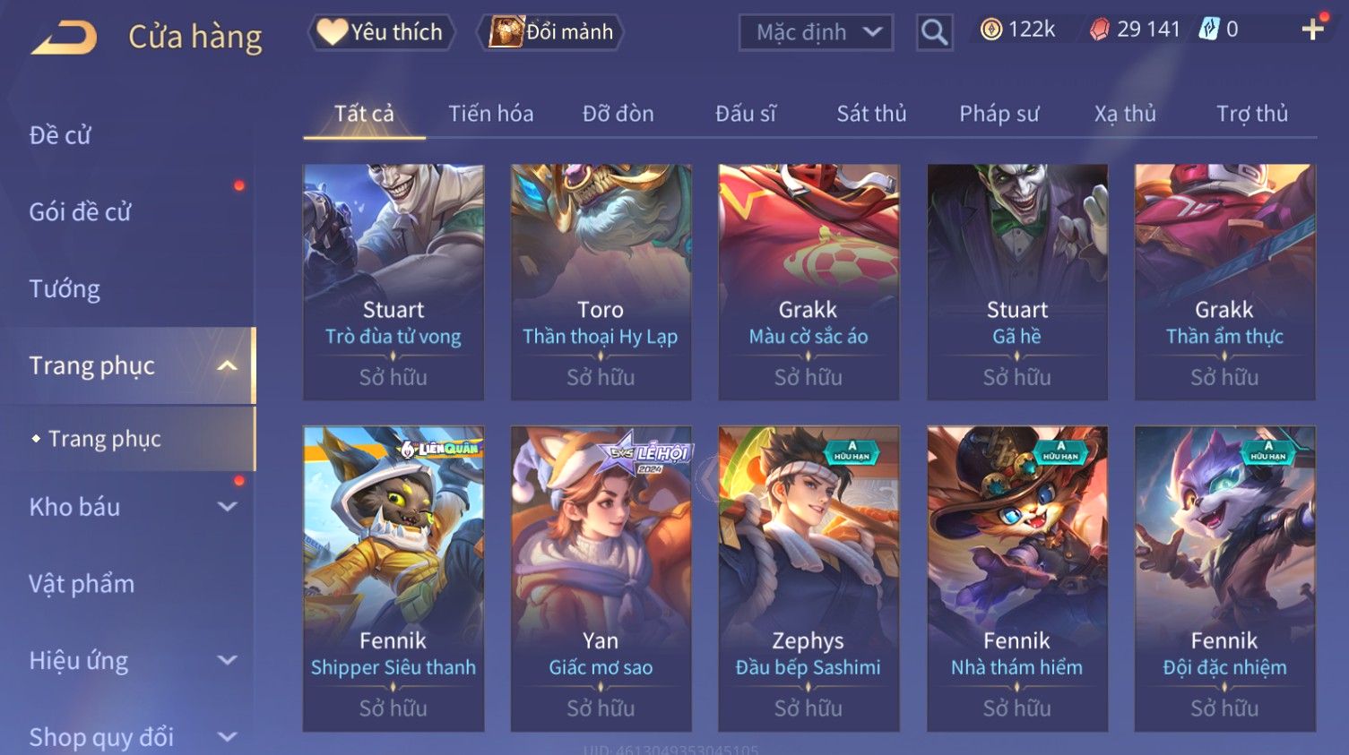Switch to the Sát thủ tab

click(871, 114)
